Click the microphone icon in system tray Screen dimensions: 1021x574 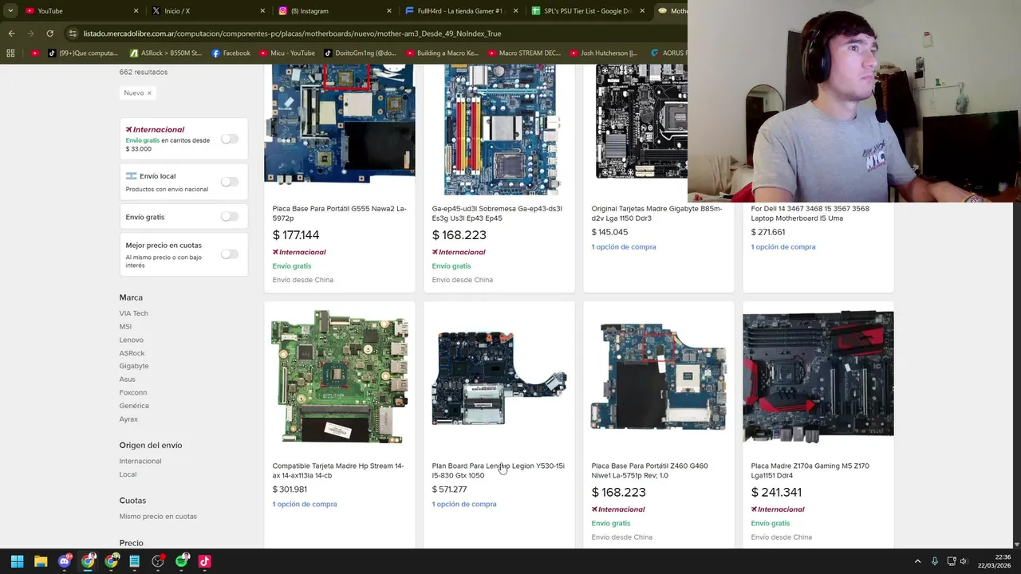[934, 561]
